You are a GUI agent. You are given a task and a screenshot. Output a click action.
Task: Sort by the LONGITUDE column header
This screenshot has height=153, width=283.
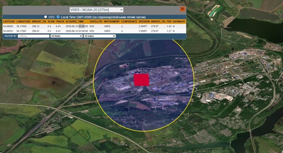(x=23, y=21)
